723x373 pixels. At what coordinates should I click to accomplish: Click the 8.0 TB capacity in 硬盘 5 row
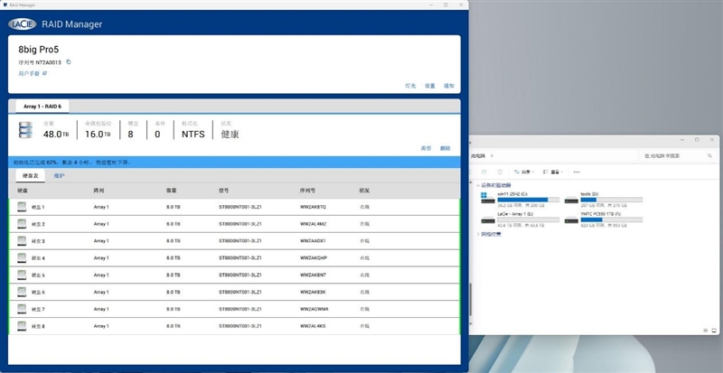pos(173,275)
